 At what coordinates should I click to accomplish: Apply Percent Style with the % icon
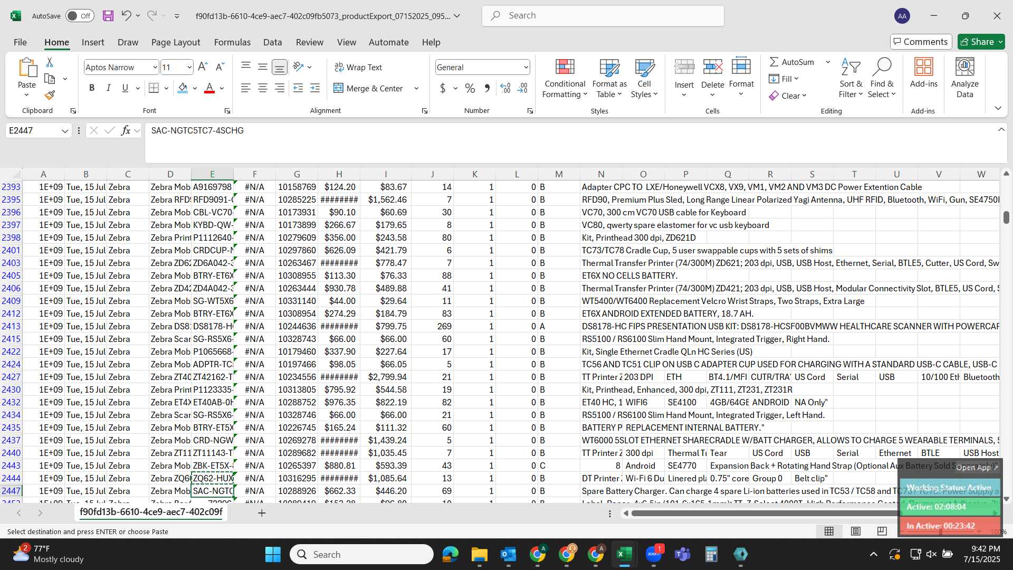pyautogui.click(x=470, y=88)
